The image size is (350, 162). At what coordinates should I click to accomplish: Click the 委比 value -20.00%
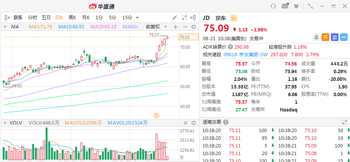338,79
